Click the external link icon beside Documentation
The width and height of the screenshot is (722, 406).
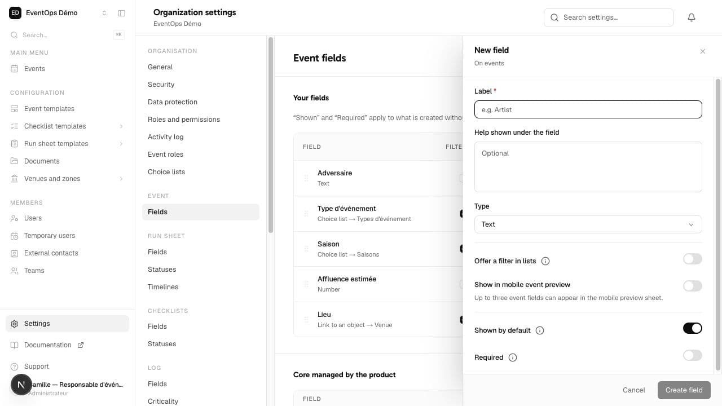81,345
